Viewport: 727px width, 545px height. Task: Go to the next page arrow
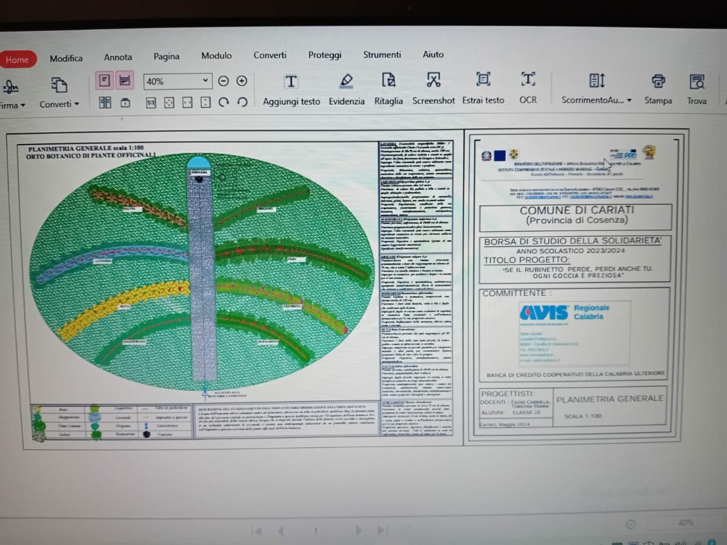(x=358, y=531)
